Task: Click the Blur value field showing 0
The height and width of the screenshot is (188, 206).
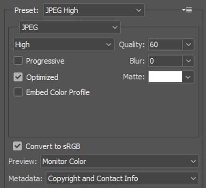Action: 165,61
